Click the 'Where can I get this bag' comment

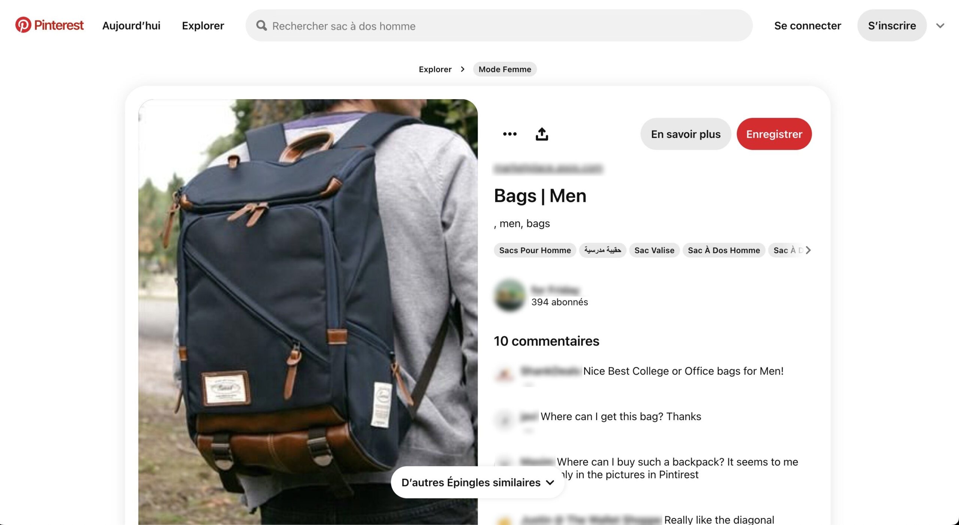point(621,416)
